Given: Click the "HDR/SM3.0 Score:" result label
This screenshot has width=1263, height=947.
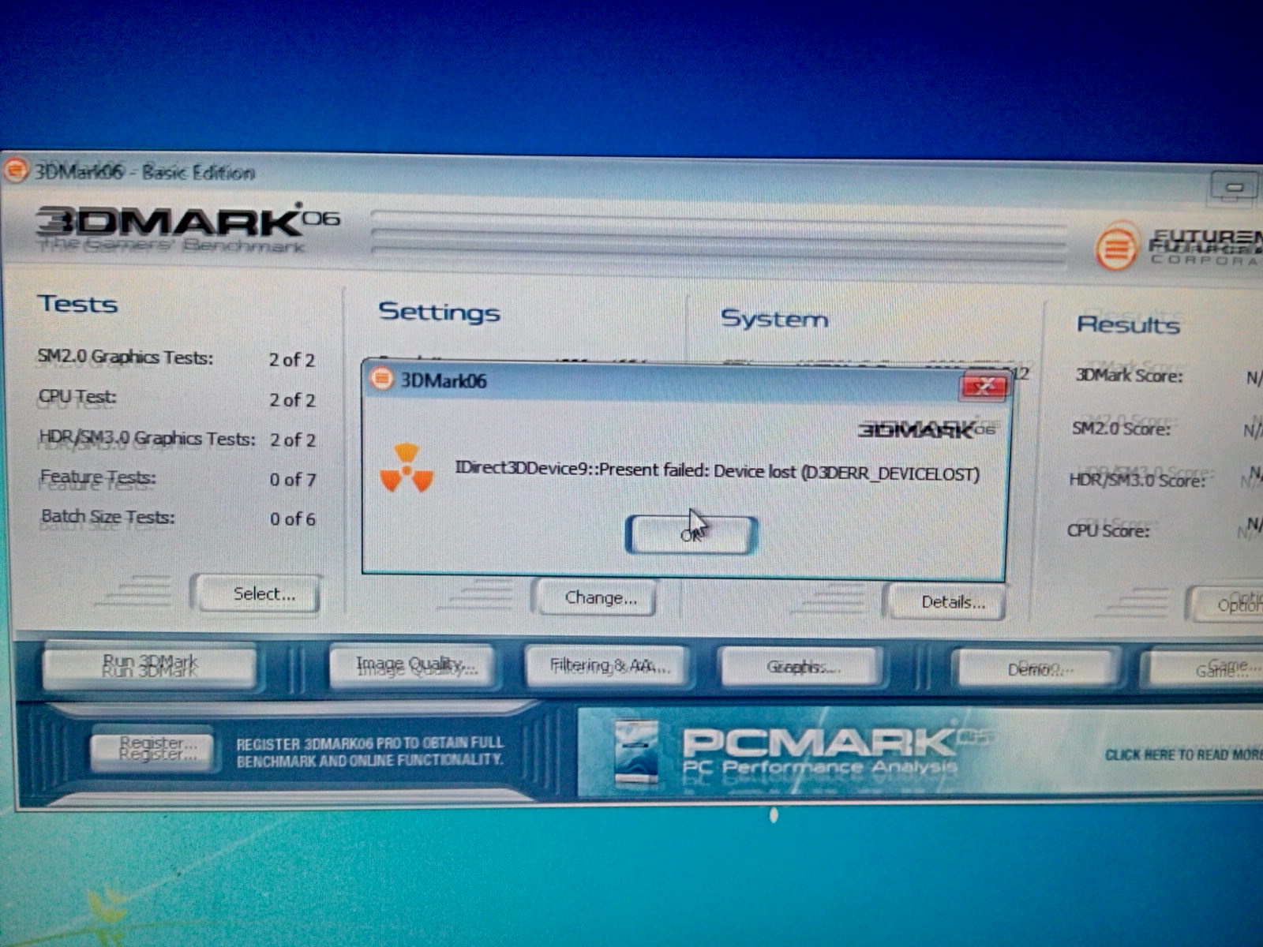Looking at the screenshot, I should (1137, 480).
